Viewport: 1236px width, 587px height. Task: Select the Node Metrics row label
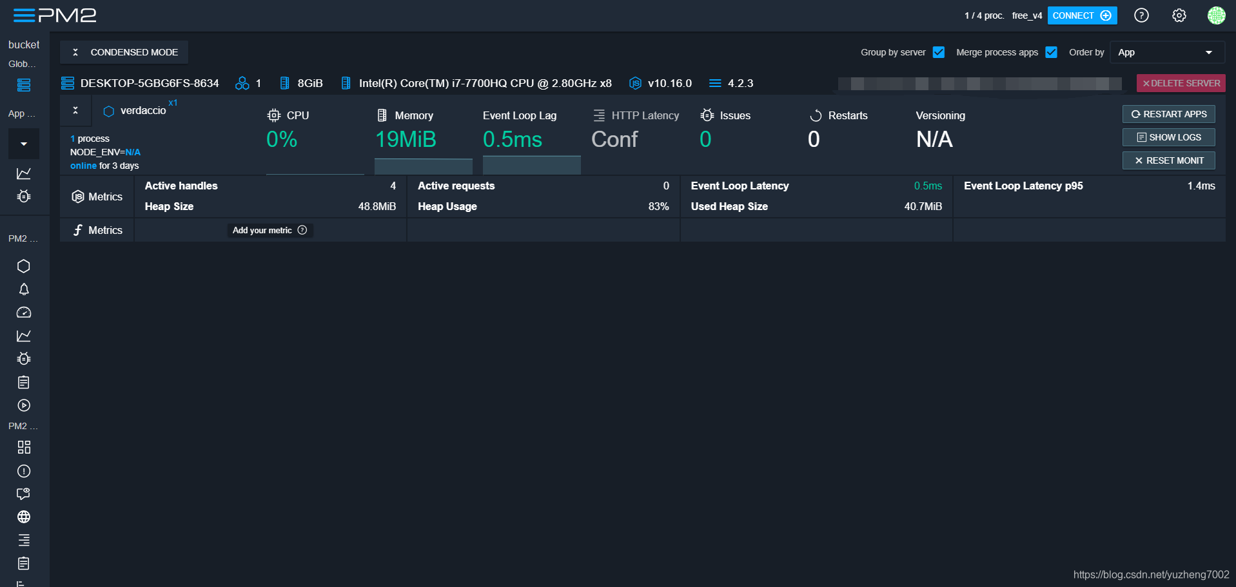click(97, 197)
